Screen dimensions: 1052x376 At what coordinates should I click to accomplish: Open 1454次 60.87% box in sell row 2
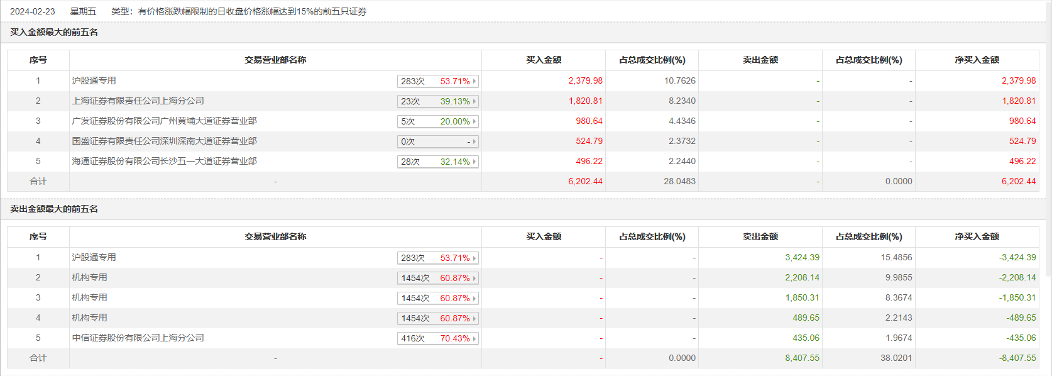tap(438, 278)
